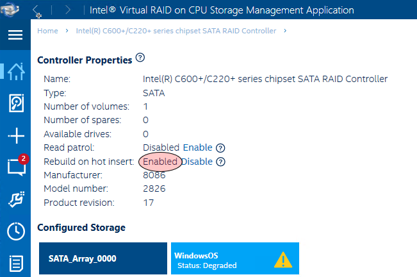Select the SATA_Array_0000 tile
The image size is (417, 277).
[x=103, y=258]
